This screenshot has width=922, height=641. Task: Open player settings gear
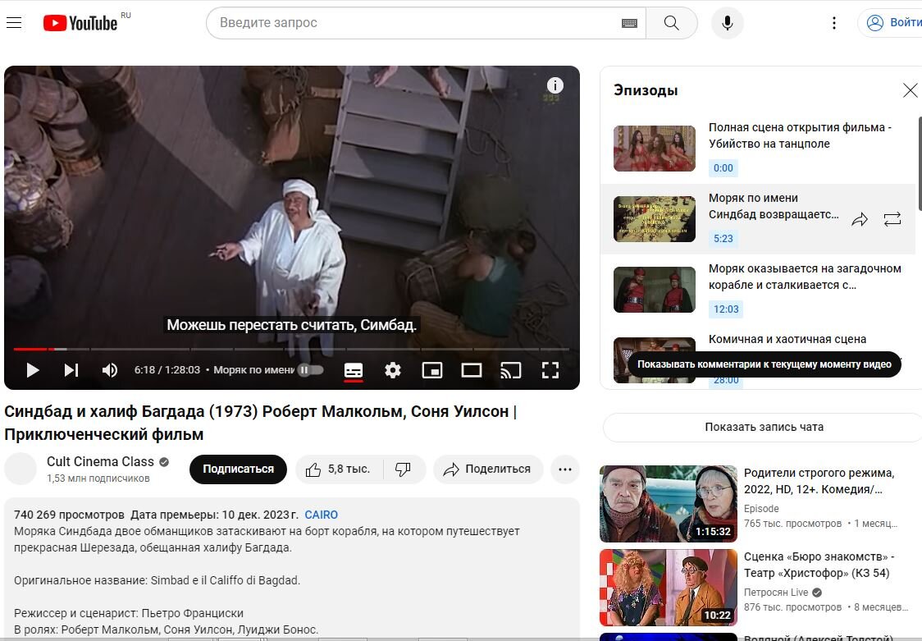click(x=393, y=370)
